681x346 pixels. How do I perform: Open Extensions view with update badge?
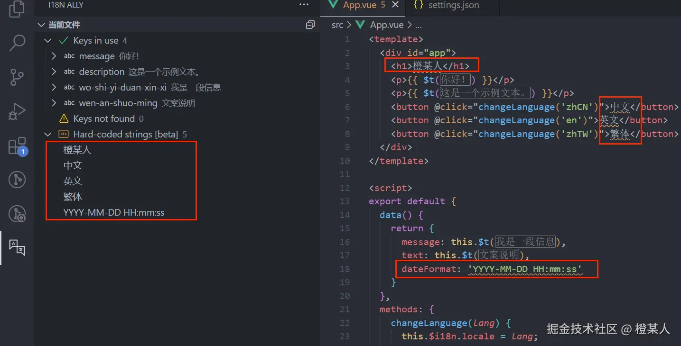coord(18,146)
